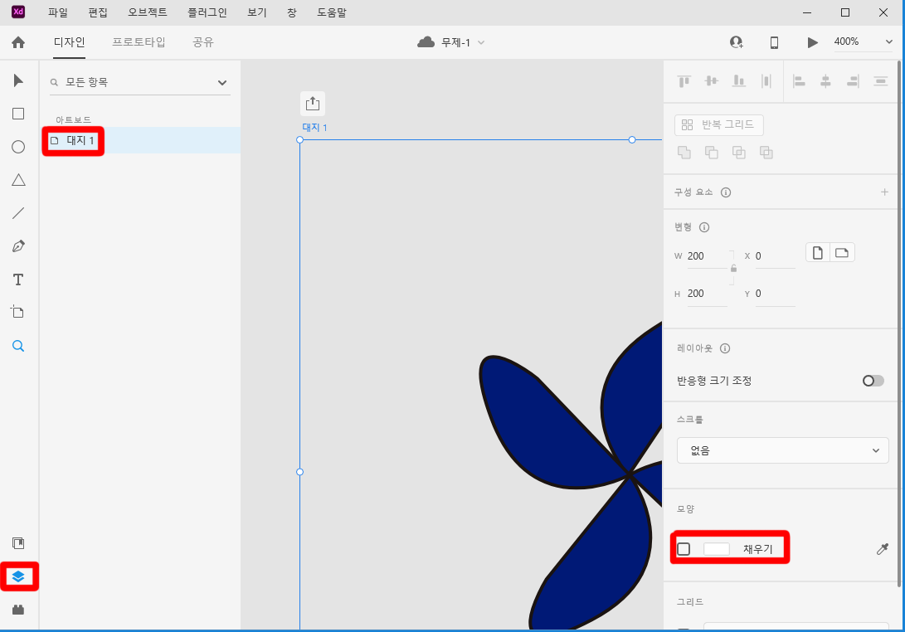Image resolution: width=905 pixels, height=632 pixels.
Task: Pick a fill color with the eyedropper
Action: pos(882,548)
